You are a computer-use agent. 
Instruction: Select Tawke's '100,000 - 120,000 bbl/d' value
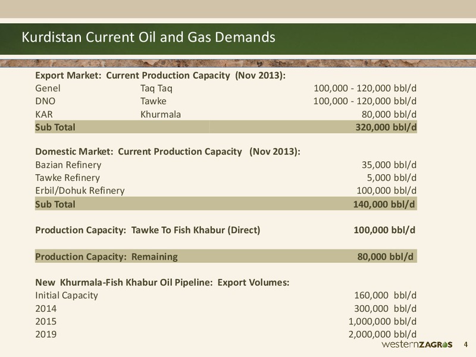coord(365,101)
